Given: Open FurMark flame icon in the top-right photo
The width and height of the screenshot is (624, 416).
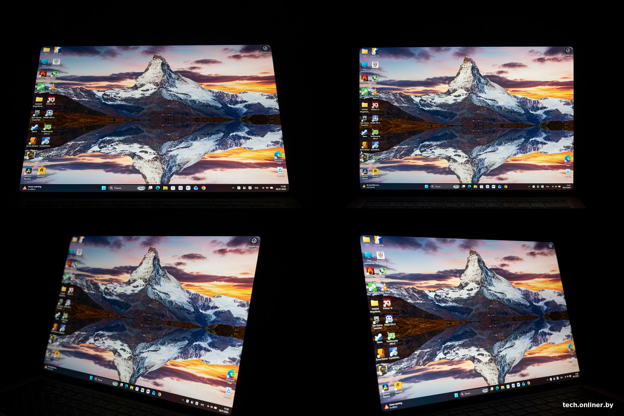Looking at the screenshot, I should (365, 78).
